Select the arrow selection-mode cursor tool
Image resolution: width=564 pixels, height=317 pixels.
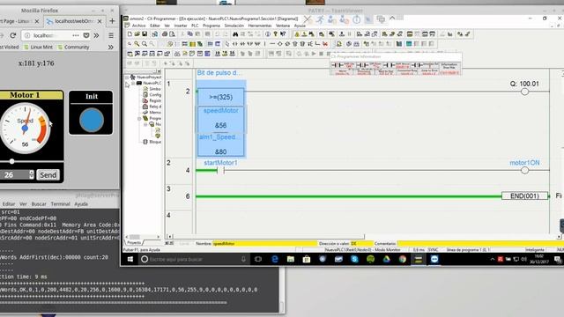[227, 44]
